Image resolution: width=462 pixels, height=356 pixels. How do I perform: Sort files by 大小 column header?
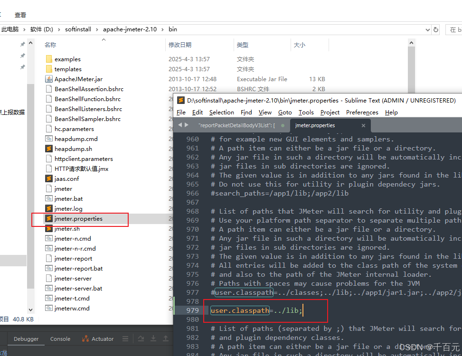coord(300,45)
